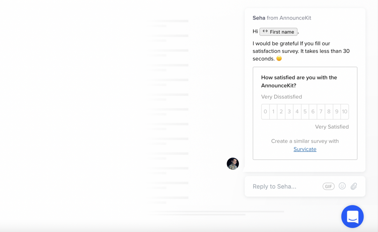Select satisfaction score 0
378x232 pixels.
pos(265,112)
